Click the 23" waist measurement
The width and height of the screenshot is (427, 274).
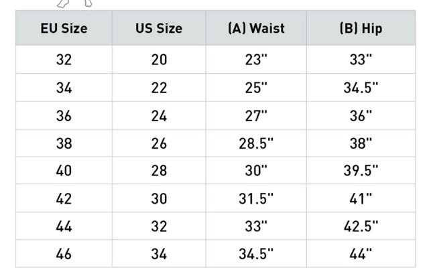click(x=255, y=60)
